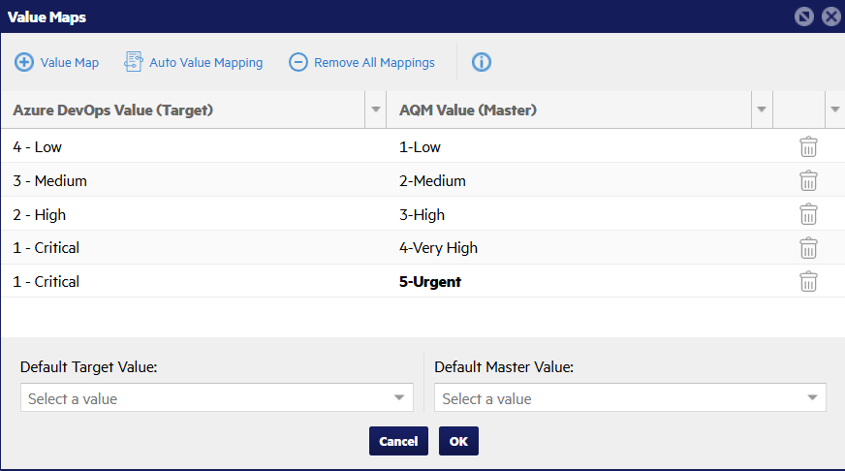Open the rightmost column header dropdown arrow
This screenshot has height=471, width=845.
tap(834, 110)
